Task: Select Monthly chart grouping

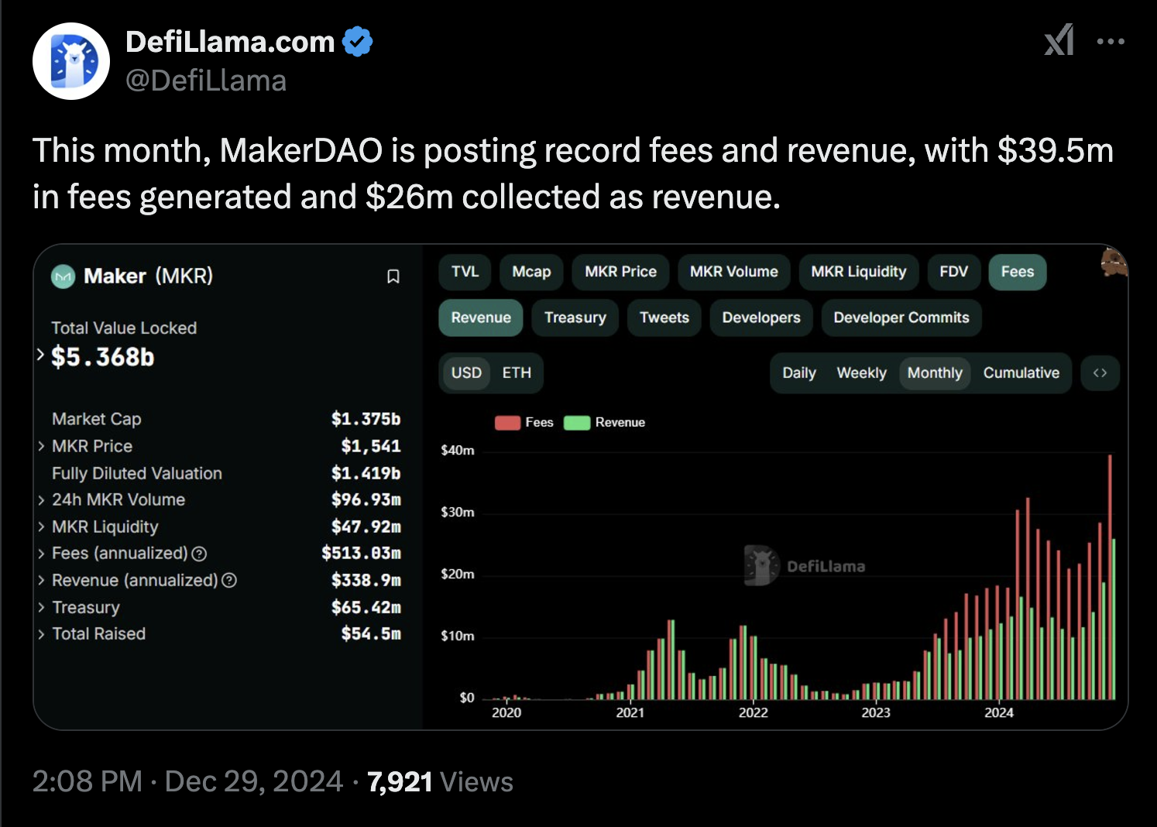Action: tap(935, 372)
